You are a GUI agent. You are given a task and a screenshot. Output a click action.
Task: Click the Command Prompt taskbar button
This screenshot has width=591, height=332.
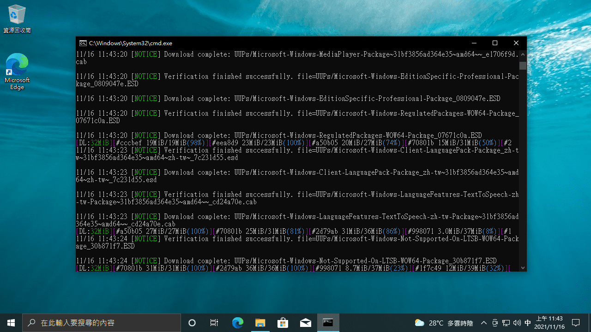point(328,323)
